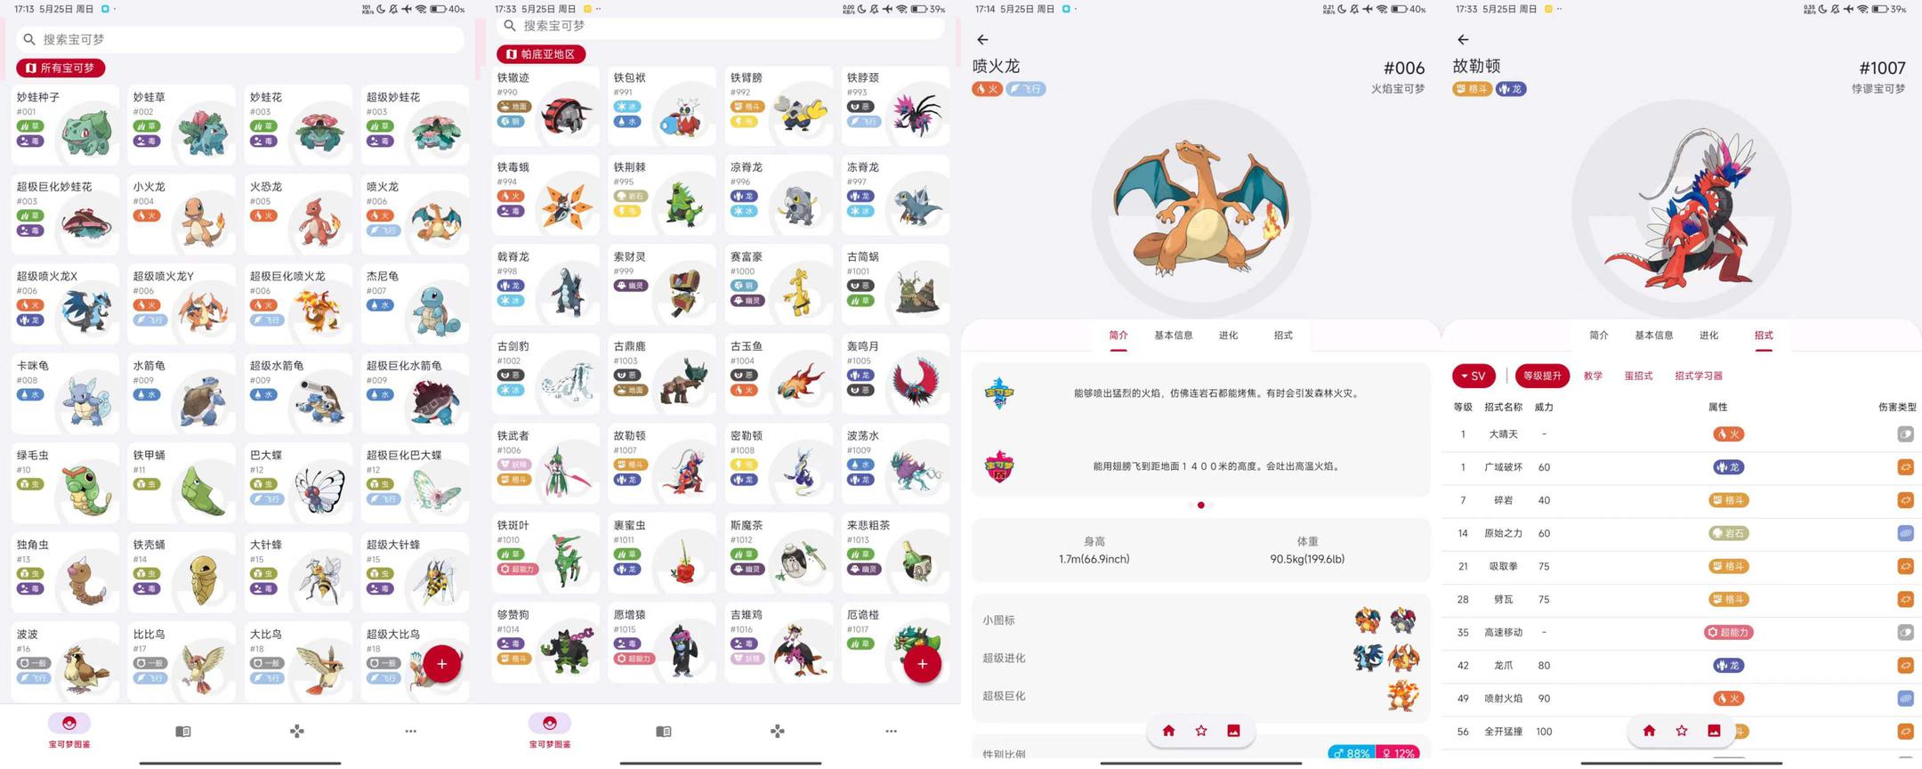
Task: Tap the home icon on the 喷火龙 page
Action: point(1168,731)
